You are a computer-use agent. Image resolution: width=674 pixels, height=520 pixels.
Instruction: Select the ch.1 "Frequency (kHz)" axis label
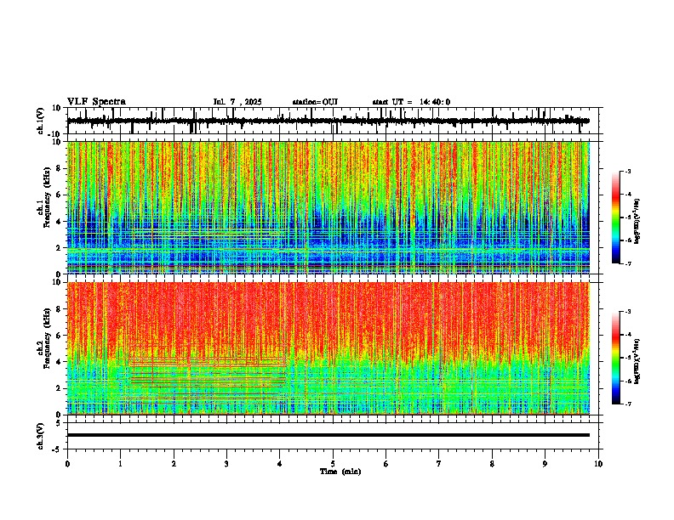pyautogui.click(x=47, y=196)
